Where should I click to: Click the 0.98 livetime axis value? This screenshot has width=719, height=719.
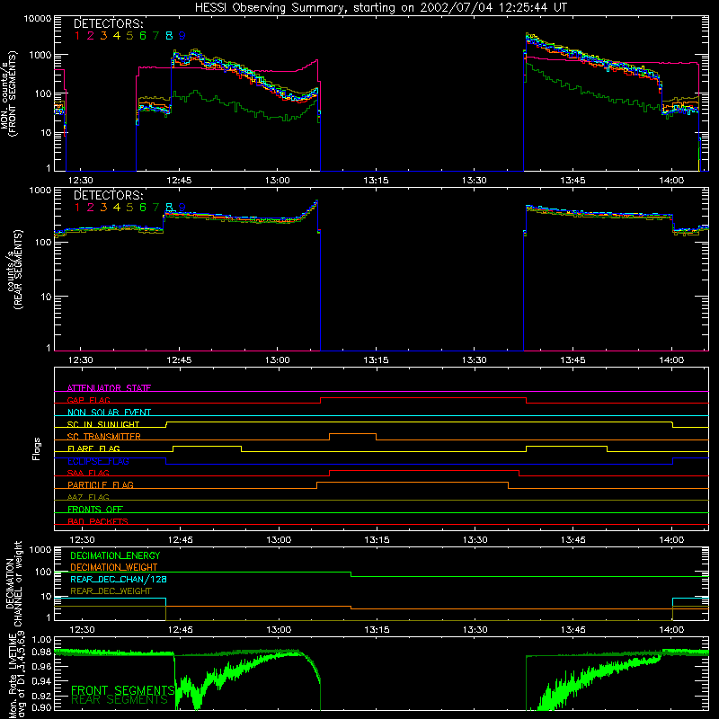click(x=41, y=652)
